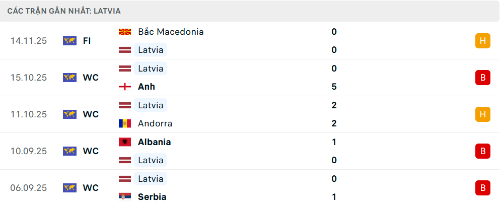501x205 pixels.
Task: Click the Albania flag icon
Action: [x=124, y=142]
